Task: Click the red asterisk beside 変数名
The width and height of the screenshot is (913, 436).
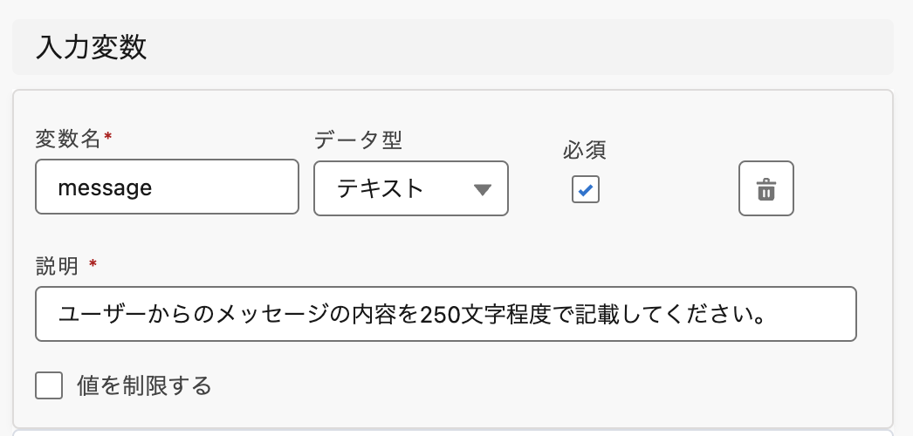Action: pos(107,137)
